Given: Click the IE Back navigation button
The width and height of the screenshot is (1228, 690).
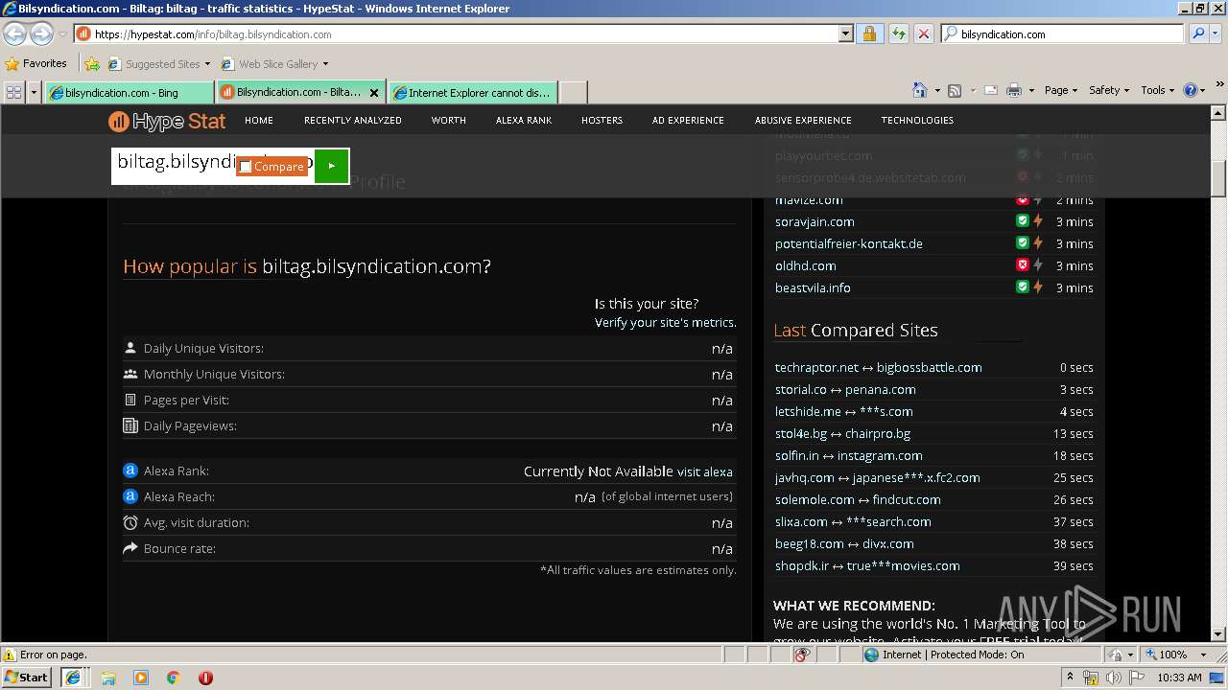Looking at the screenshot, I should [x=14, y=34].
